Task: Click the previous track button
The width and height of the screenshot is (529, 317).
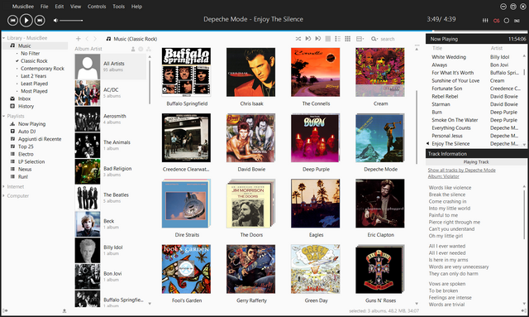Action: click(12, 20)
